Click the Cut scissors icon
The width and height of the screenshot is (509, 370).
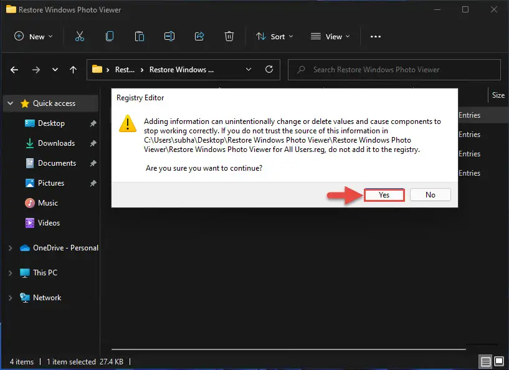point(80,36)
